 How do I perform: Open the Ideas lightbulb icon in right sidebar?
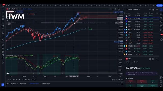[161, 30]
